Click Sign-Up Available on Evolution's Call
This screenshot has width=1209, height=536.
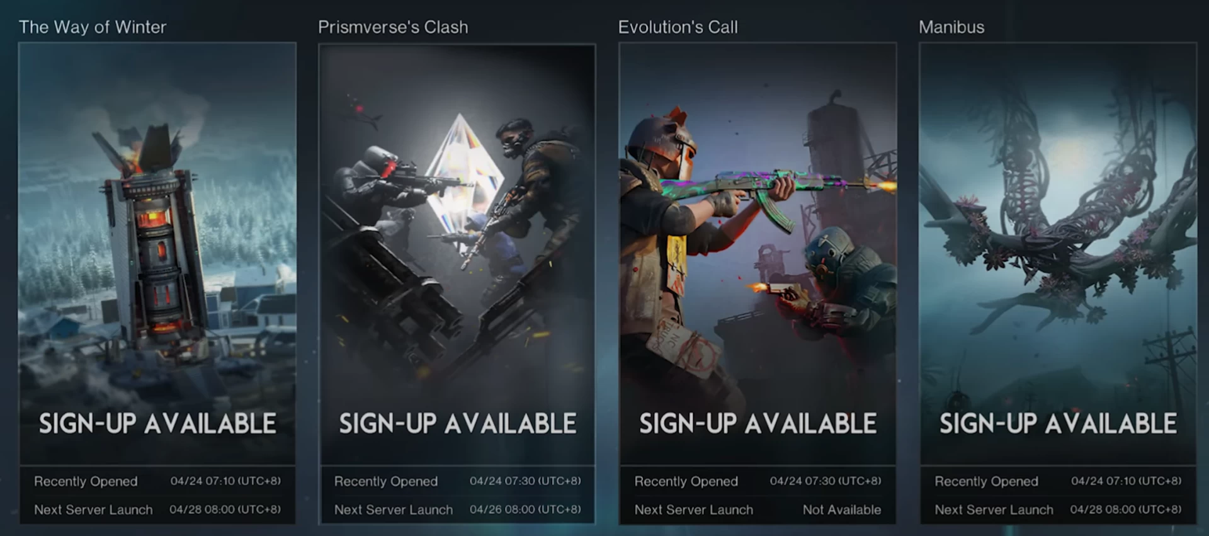point(758,423)
